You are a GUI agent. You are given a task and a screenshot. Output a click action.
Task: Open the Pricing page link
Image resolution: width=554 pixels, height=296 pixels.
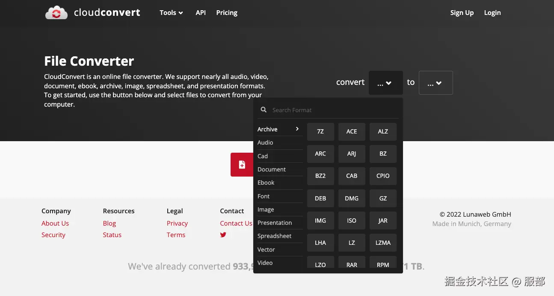point(227,13)
